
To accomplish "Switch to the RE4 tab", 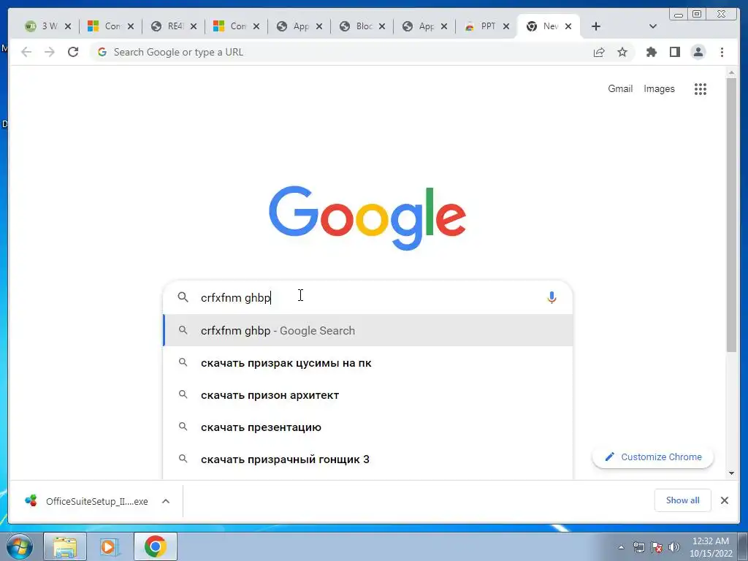I will 168,26.
